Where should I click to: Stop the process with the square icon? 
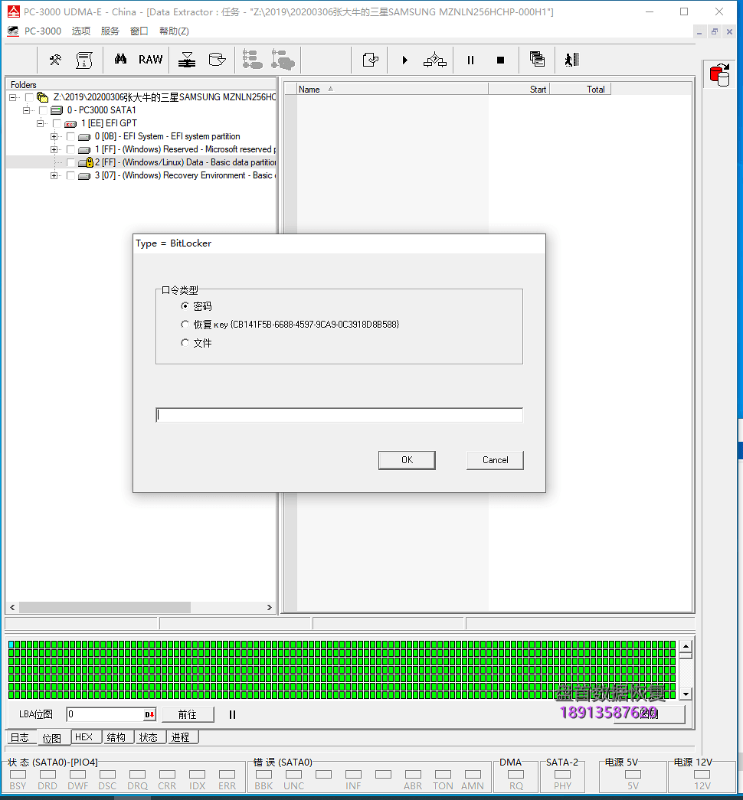[500, 60]
